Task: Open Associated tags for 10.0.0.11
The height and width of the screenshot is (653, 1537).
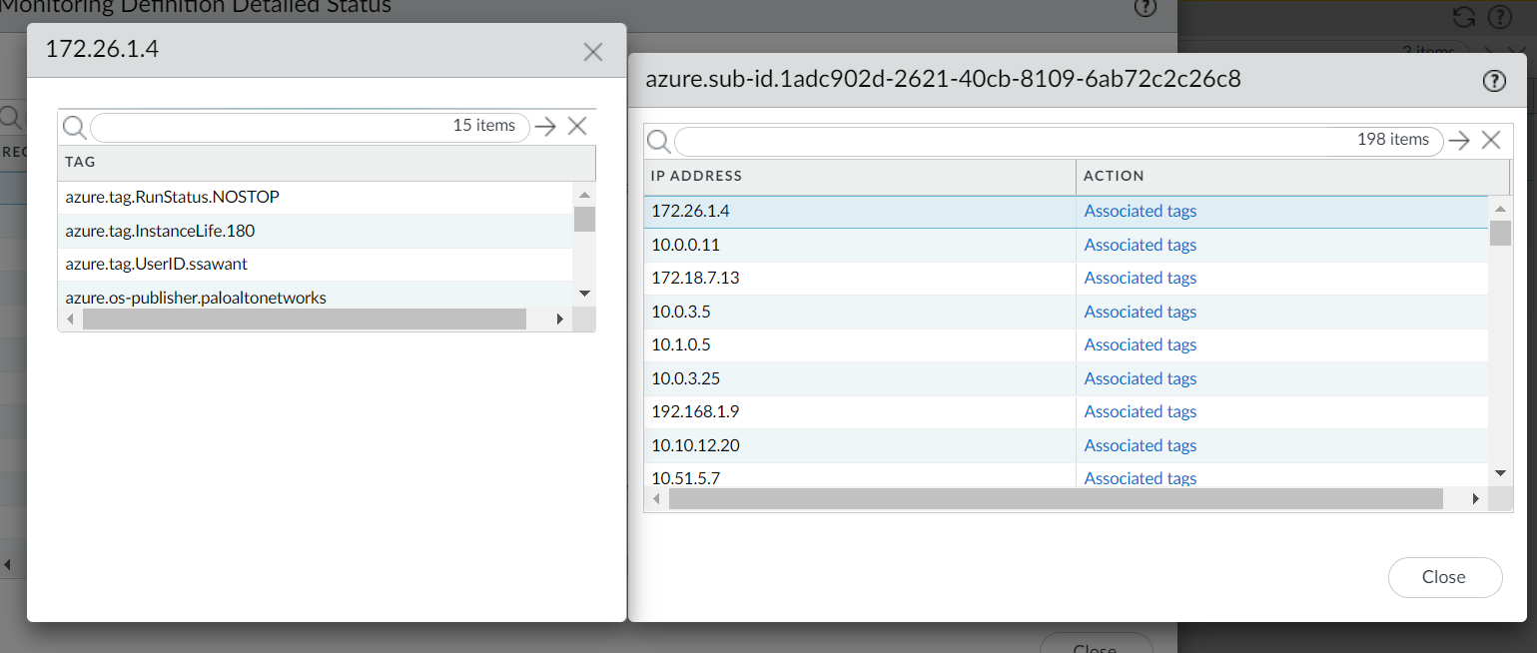Action: [x=1140, y=245]
